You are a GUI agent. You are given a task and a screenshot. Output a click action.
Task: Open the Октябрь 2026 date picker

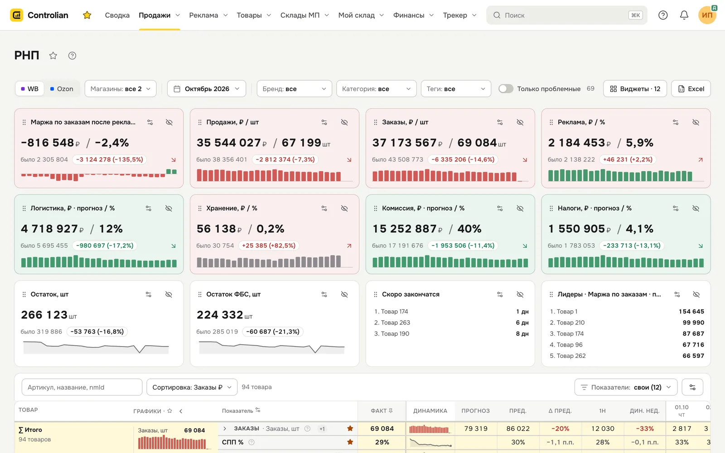pos(207,89)
